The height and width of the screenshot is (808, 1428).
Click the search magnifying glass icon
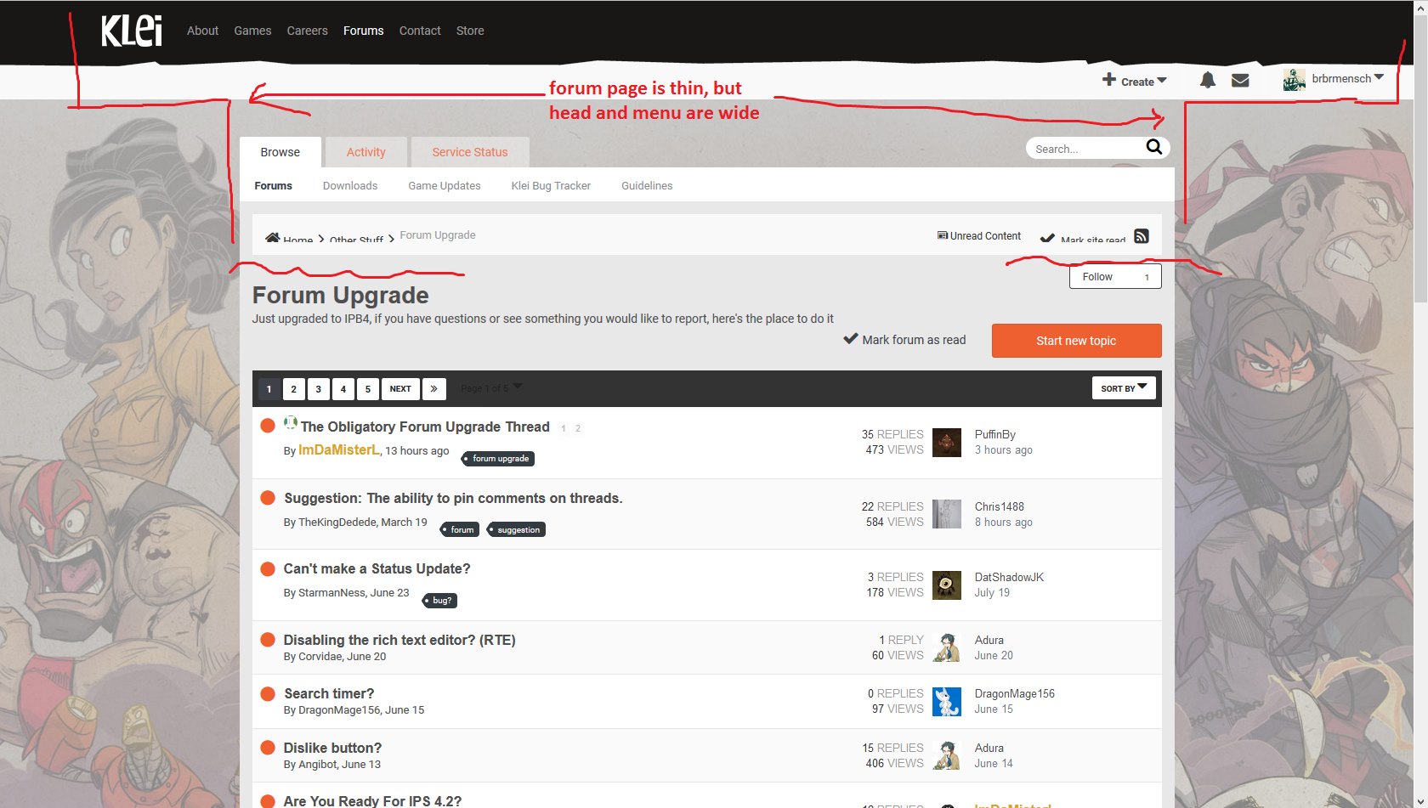(x=1153, y=147)
